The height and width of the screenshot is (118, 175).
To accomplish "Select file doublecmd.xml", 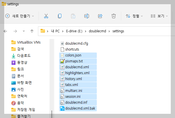I will [78, 67].
